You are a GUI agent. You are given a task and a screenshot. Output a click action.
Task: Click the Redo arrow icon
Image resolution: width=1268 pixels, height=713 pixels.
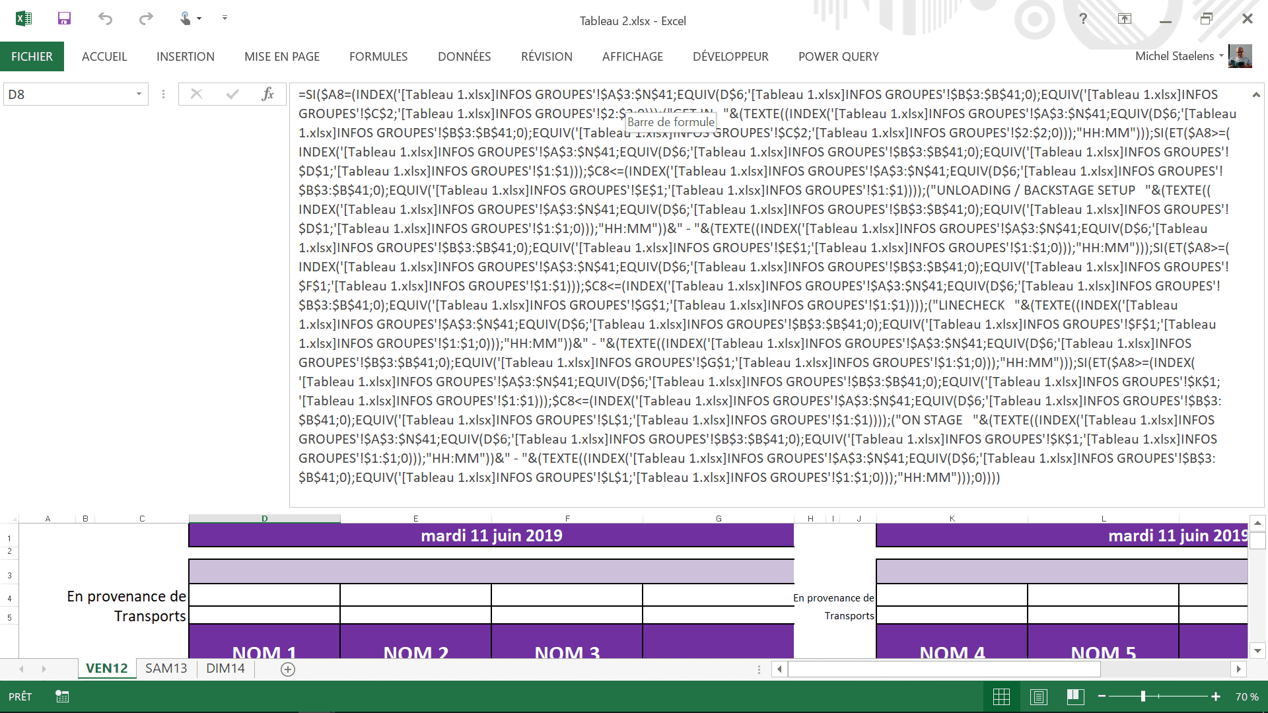pyautogui.click(x=146, y=18)
